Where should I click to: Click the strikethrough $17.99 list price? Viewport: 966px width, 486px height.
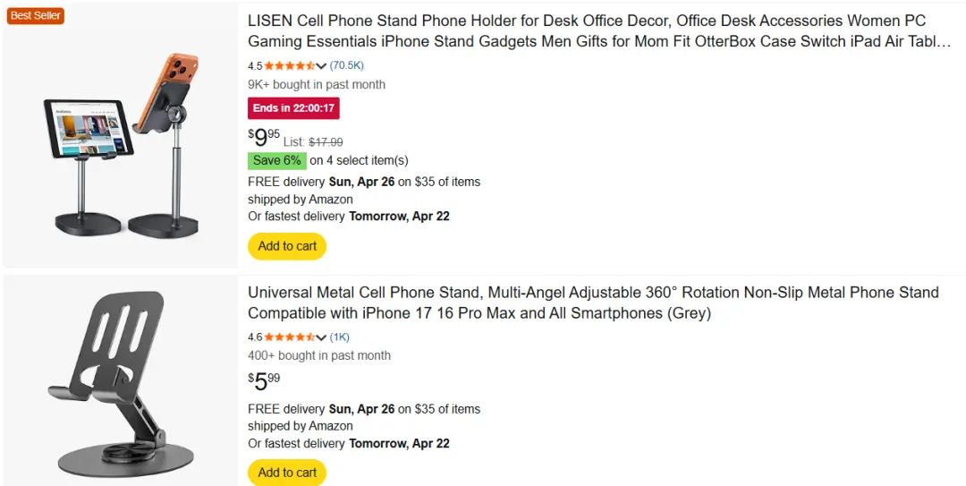click(x=326, y=141)
